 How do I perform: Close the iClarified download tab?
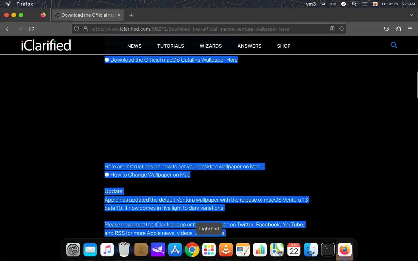(119, 15)
